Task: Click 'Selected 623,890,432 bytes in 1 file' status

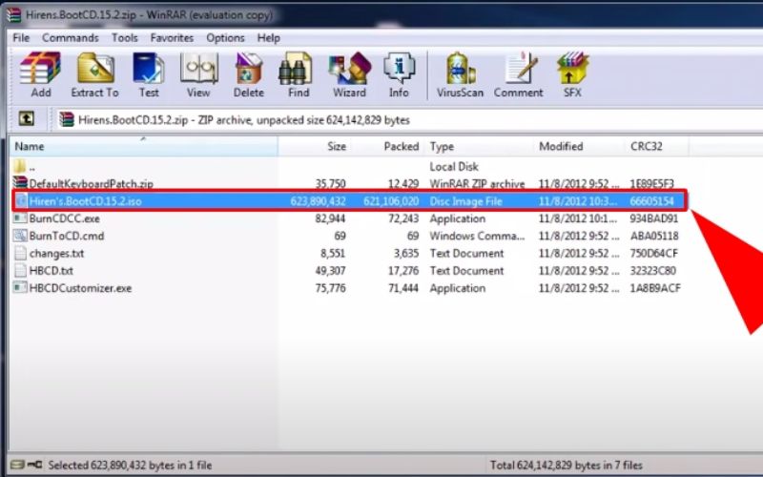Action: tap(130, 466)
